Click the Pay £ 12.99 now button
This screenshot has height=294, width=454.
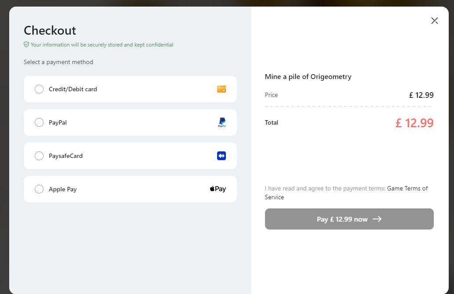pos(349,219)
